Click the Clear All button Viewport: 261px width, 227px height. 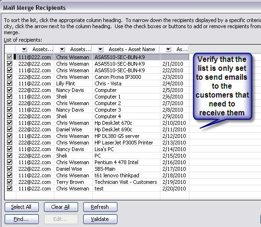61,207
